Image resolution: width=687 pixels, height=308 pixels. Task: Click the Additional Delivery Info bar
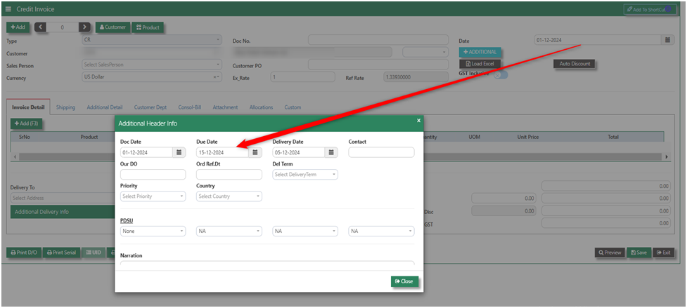[x=63, y=212]
